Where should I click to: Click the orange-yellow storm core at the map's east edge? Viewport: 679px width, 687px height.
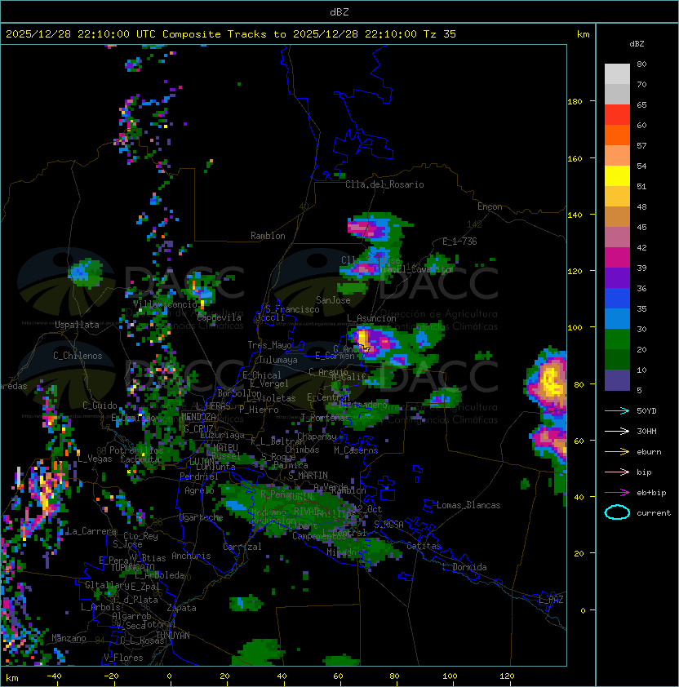(552, 380)
